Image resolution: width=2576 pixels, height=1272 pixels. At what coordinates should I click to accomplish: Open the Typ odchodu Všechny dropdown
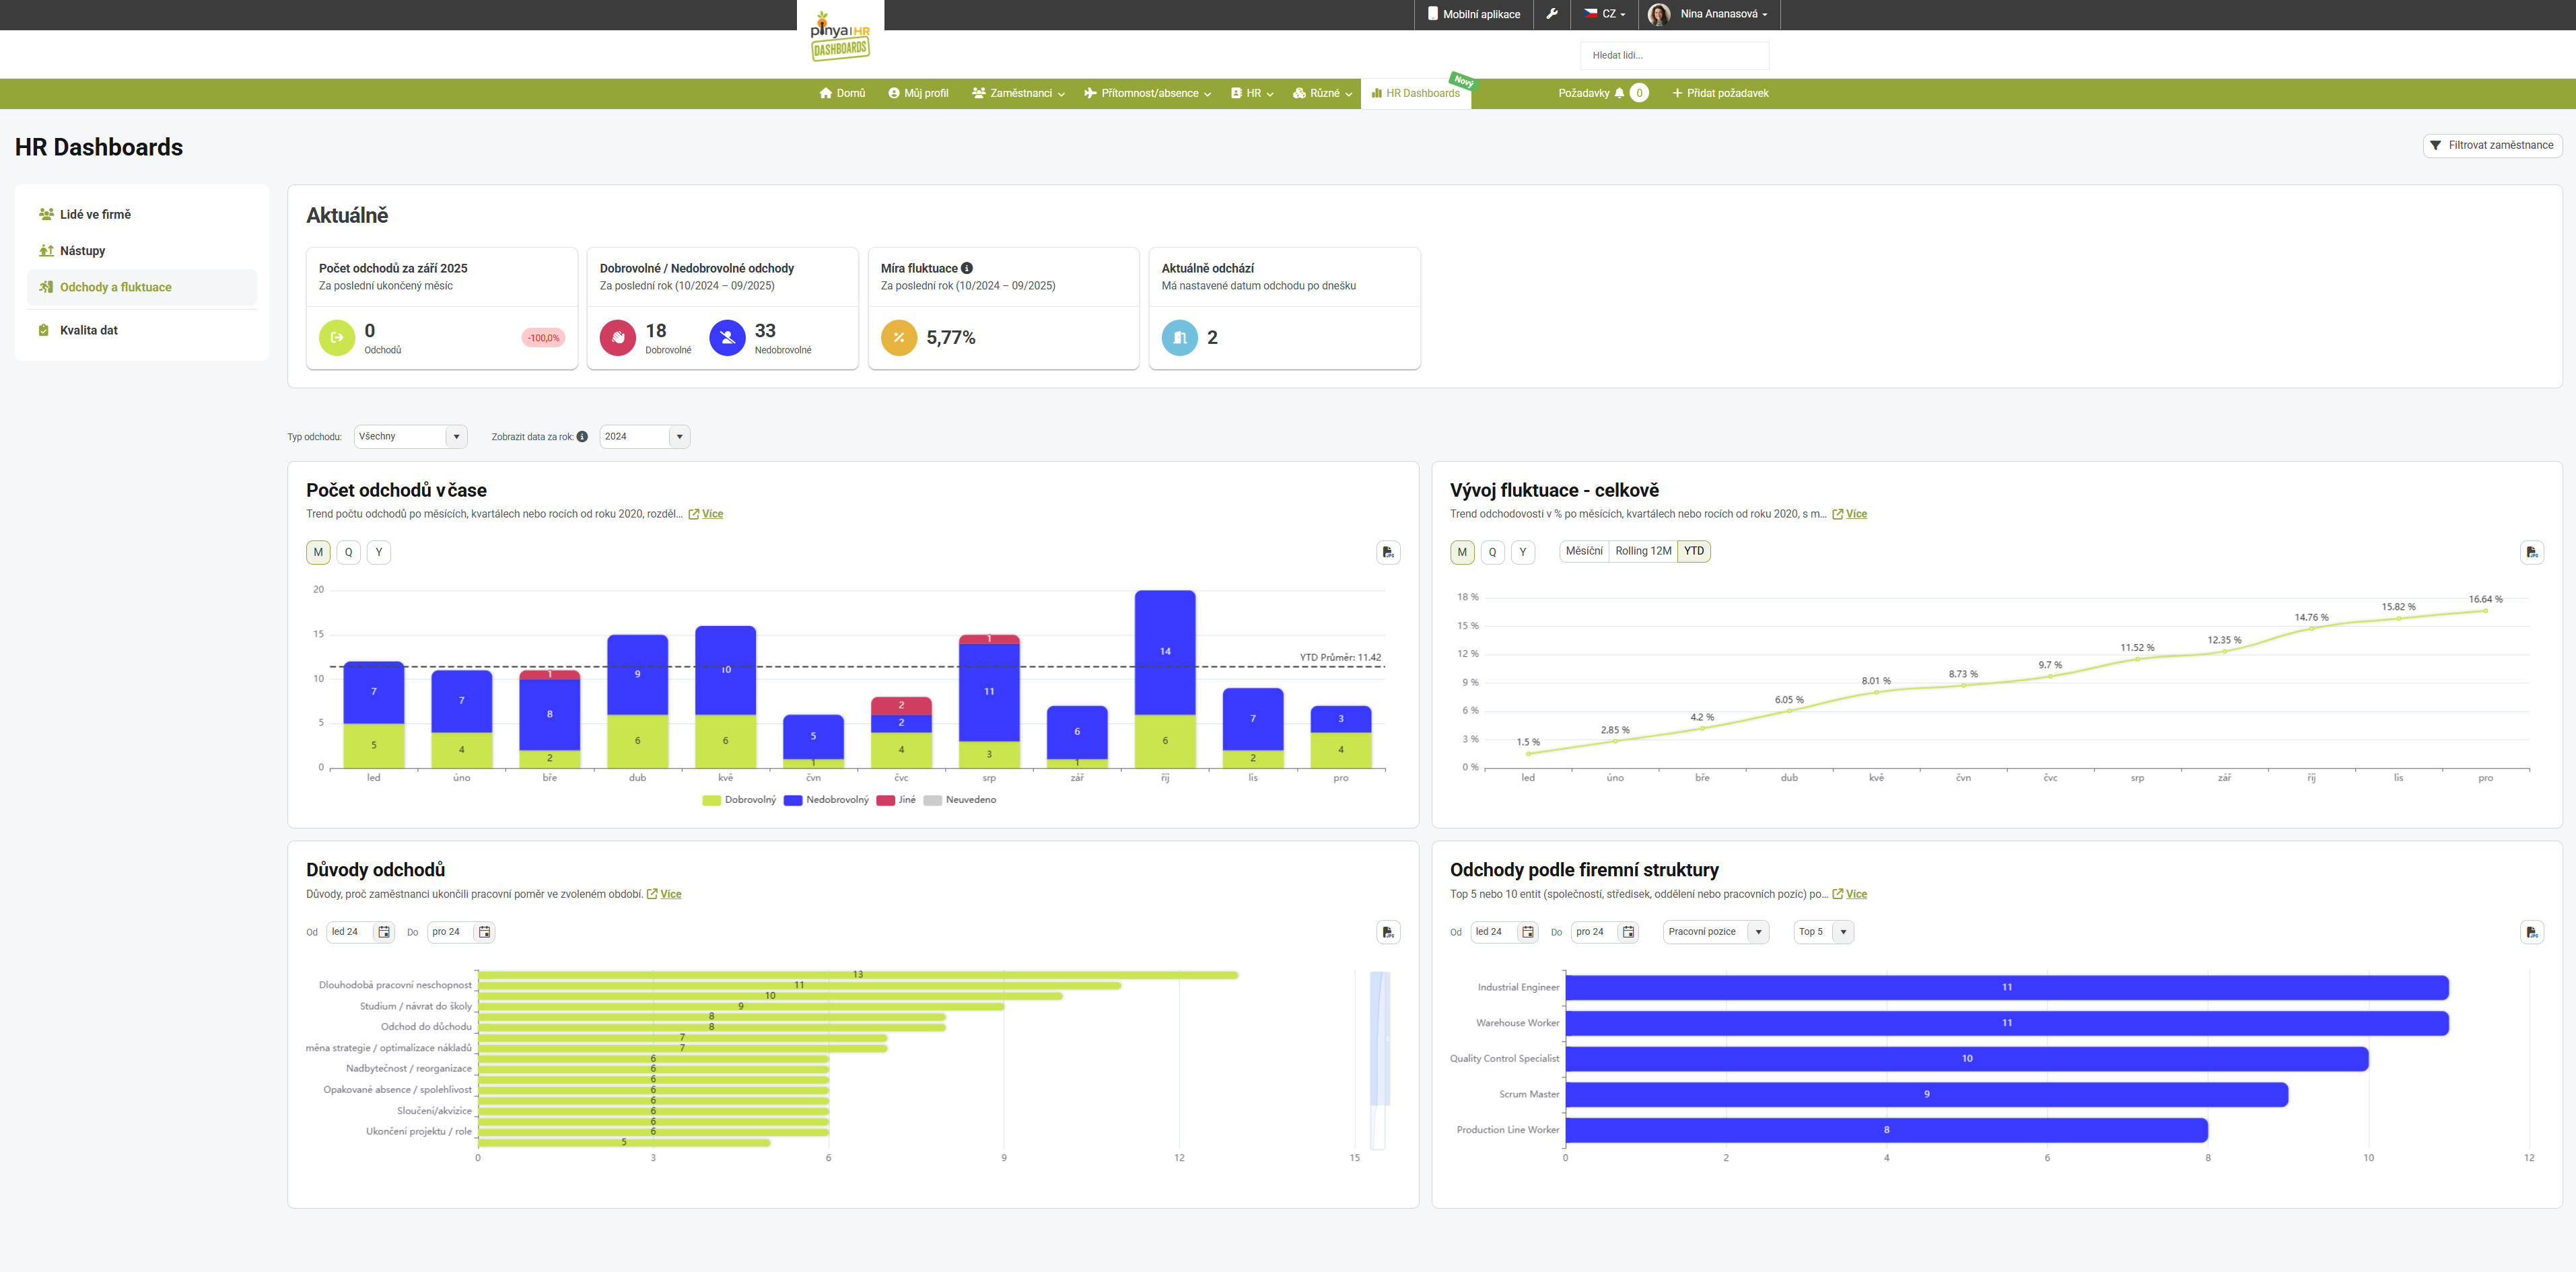(411, 436)
